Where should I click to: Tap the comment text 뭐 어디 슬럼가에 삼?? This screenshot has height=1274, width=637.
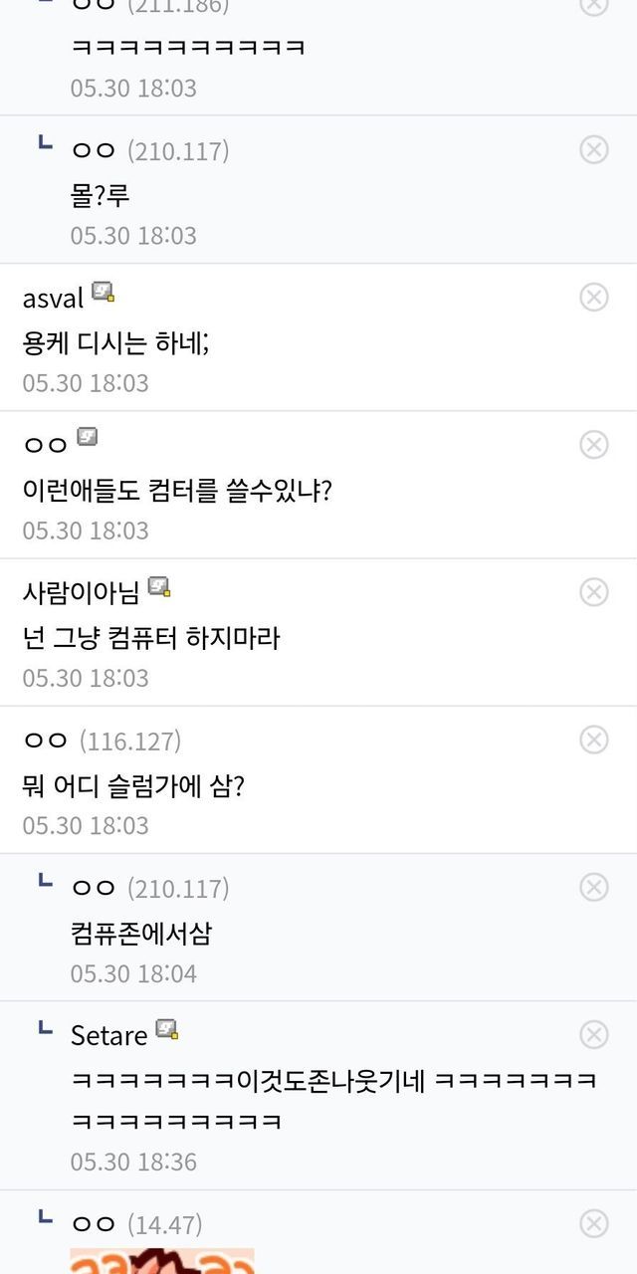click(133, 785)
